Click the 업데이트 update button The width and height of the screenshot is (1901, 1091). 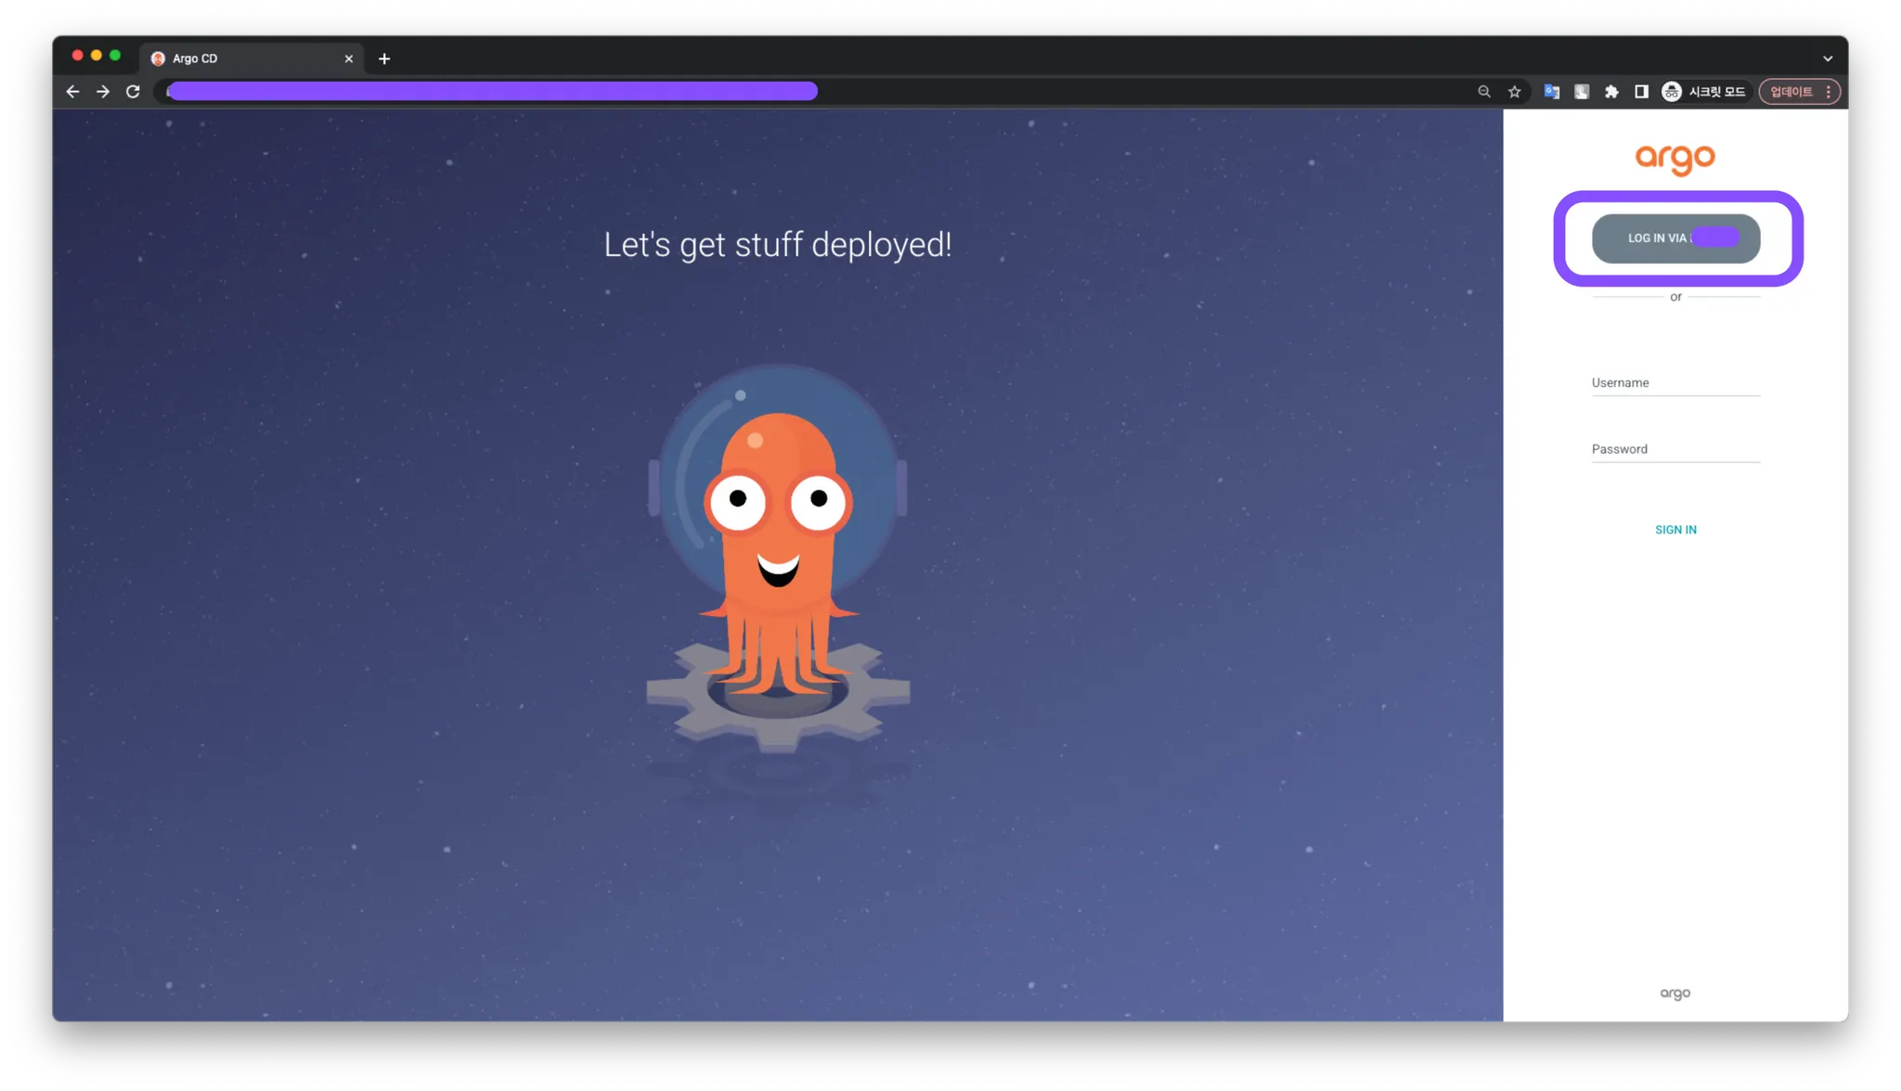tap(1791, 91)
